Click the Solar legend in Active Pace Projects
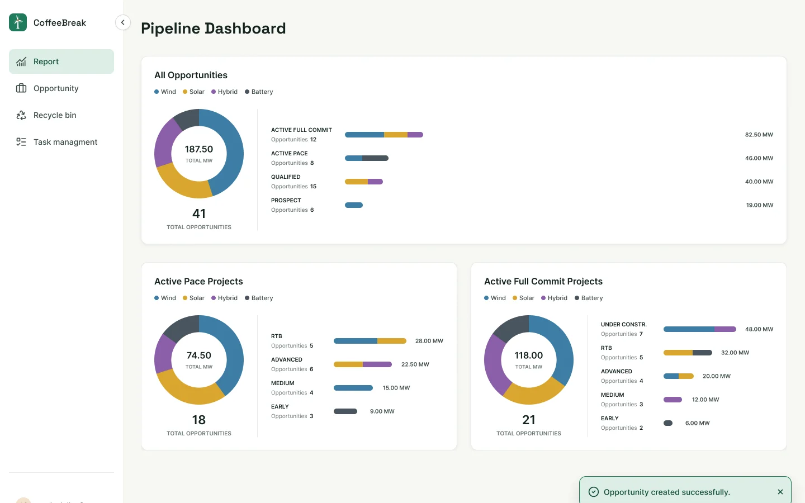Image resolution: width=805 pixels, height=503 pixels. pyautogui.click(x=193, y=298)
